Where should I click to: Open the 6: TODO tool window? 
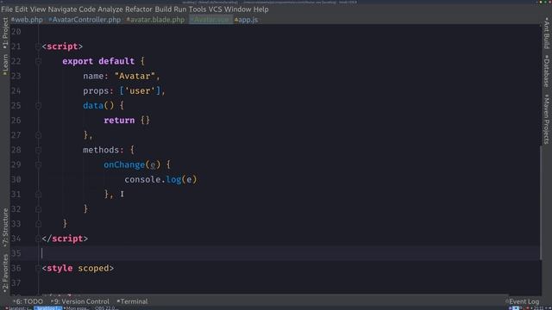(28, 301)
